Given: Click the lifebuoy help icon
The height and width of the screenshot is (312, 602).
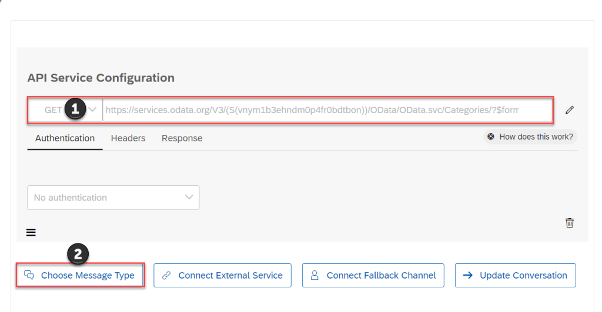Looking at the screenshot, I should coord(491,137).
